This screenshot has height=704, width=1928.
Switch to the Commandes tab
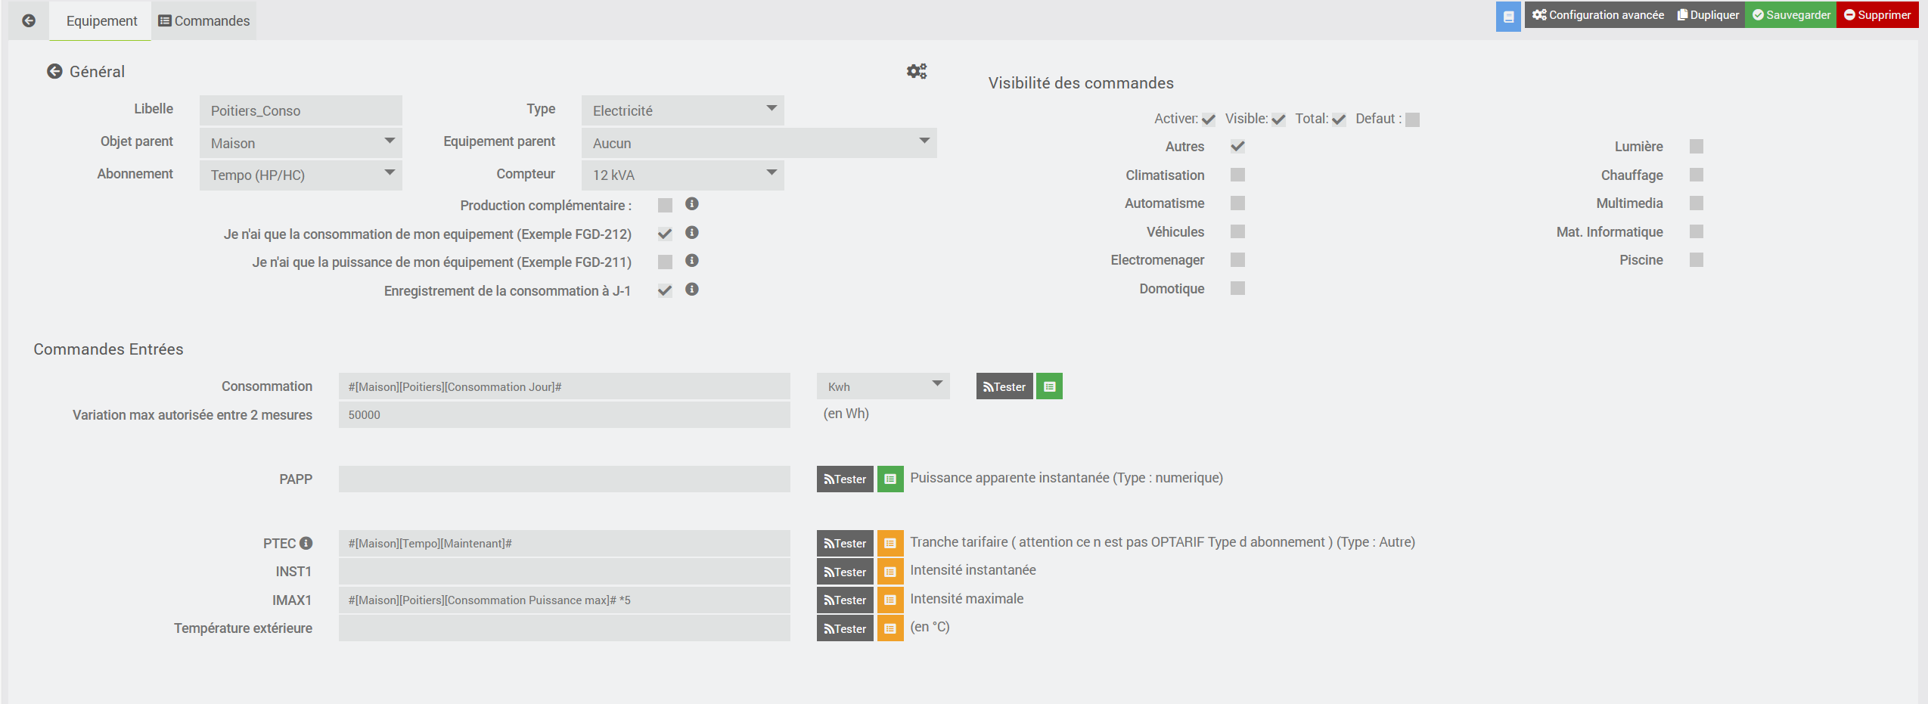tap(204, 20)
